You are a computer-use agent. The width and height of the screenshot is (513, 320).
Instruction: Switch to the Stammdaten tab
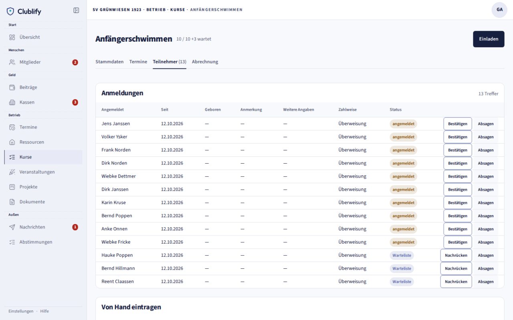pos(109,62)
